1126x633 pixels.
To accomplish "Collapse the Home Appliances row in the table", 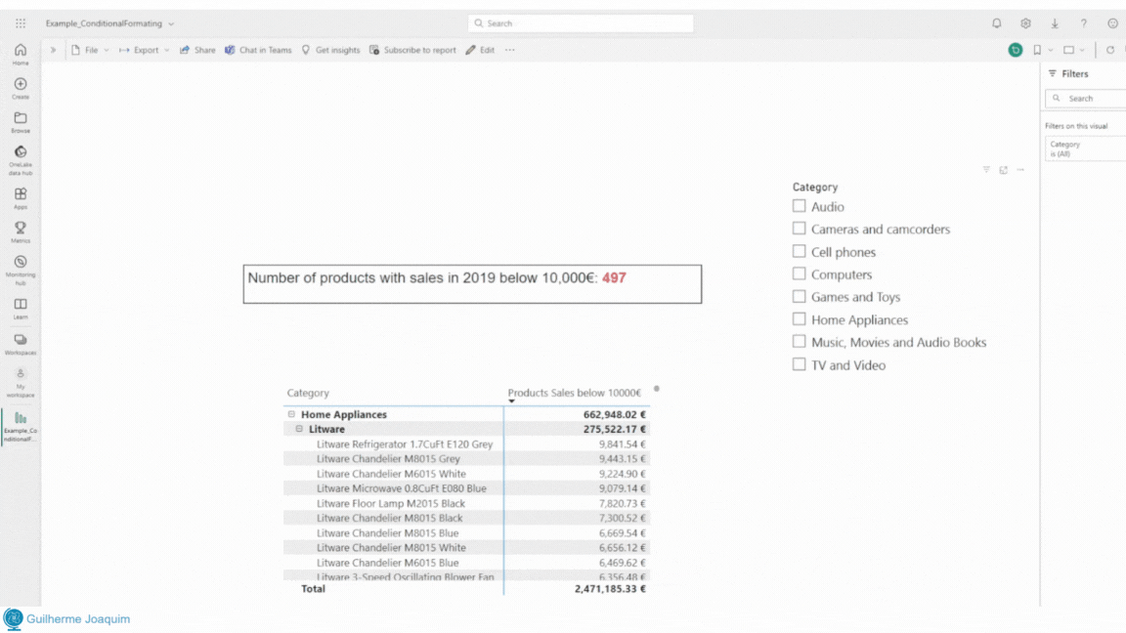I will tap(290, 413).
